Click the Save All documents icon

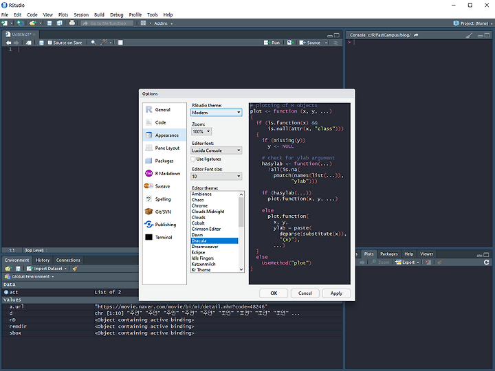click(x=59, y=23)
